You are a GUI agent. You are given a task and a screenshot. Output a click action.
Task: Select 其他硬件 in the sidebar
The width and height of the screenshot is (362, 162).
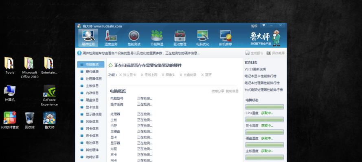(90, 150)
